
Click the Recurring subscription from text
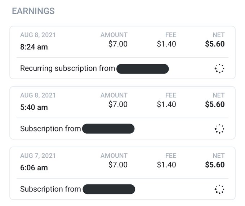[67, 68]
